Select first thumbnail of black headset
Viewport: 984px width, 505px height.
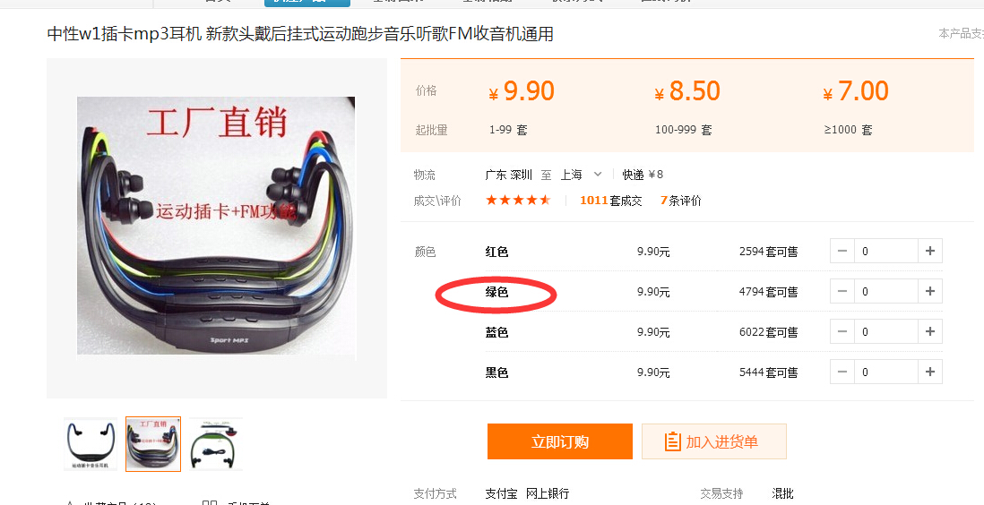[91, 444]
